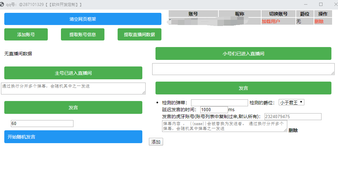
Task: Click the delay time field showing 1000
Action: tap(213, 110)
